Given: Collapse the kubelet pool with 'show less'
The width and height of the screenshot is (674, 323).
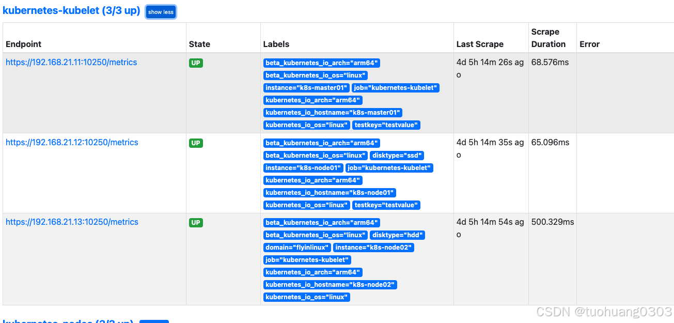Looking at the screenshot, I should point(161,12).
